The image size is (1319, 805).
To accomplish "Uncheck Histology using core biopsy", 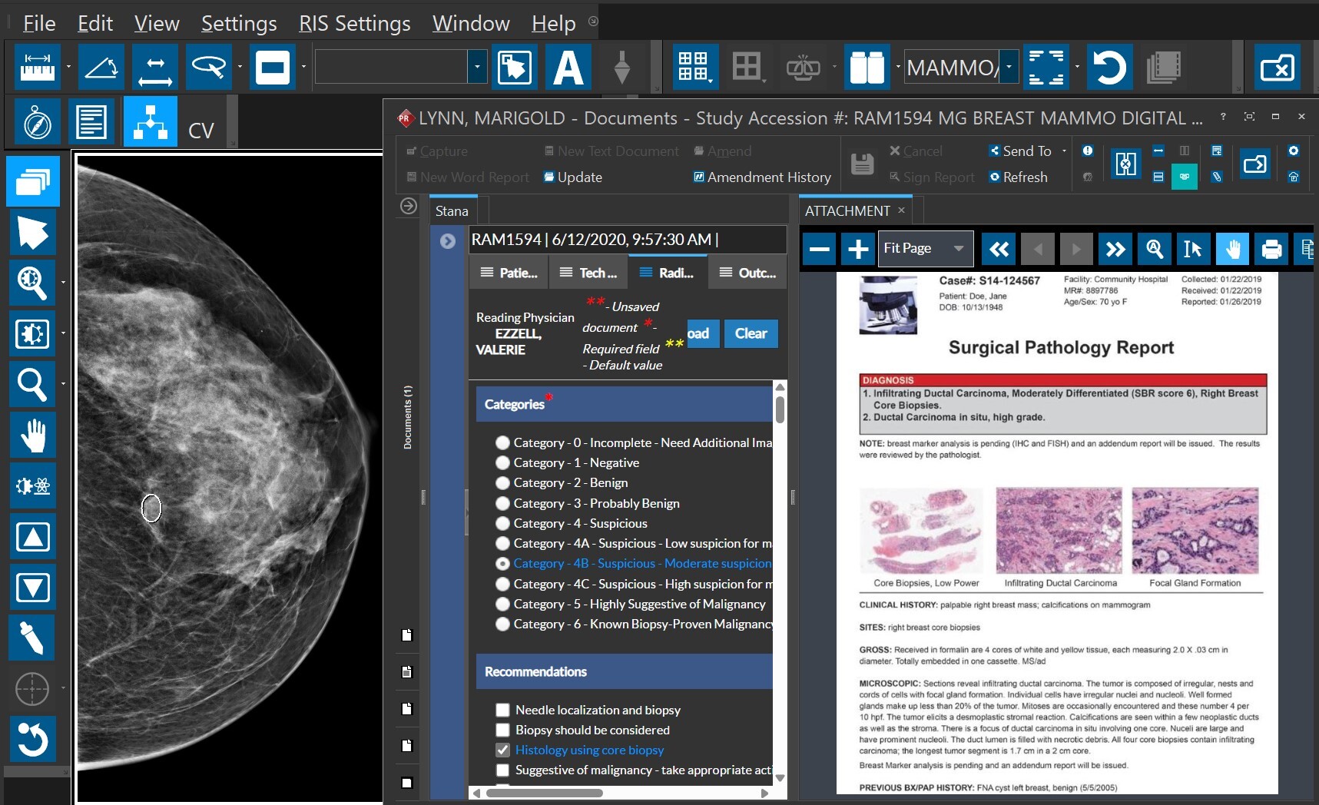I will coord(502,750).
